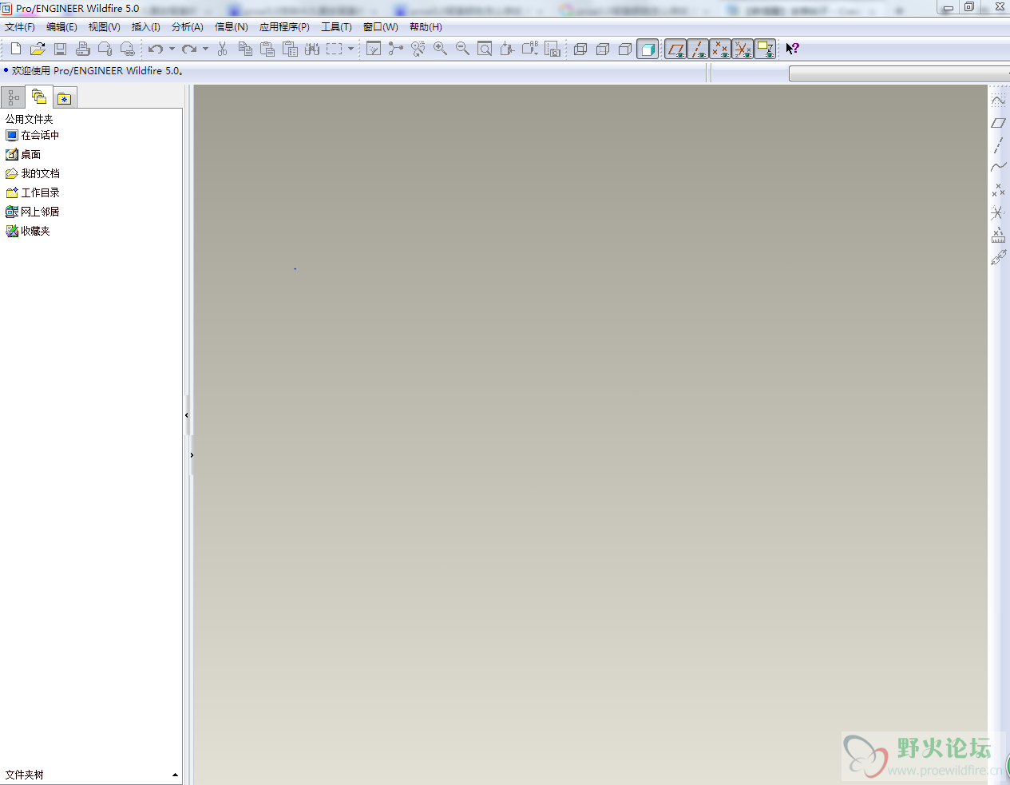Open the 信息(N) menu
Viewport: 1010px width, 785px height.
231,27
